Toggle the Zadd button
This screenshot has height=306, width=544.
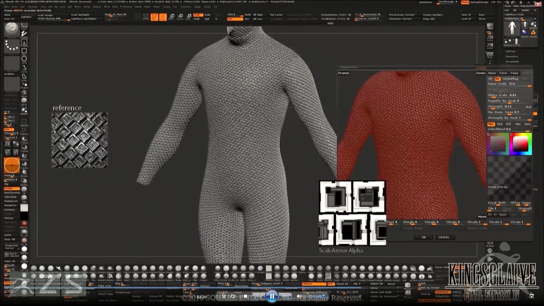tap(198, 15)
